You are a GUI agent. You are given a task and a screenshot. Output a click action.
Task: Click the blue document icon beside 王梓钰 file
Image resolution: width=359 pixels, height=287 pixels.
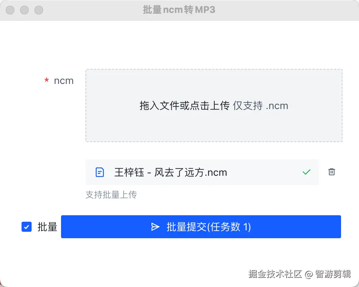(x=100, y=172)
